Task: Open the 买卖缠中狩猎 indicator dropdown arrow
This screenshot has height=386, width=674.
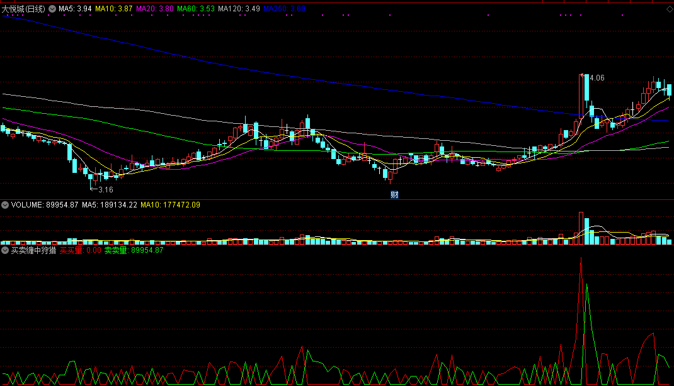Action: pos(5,250)
